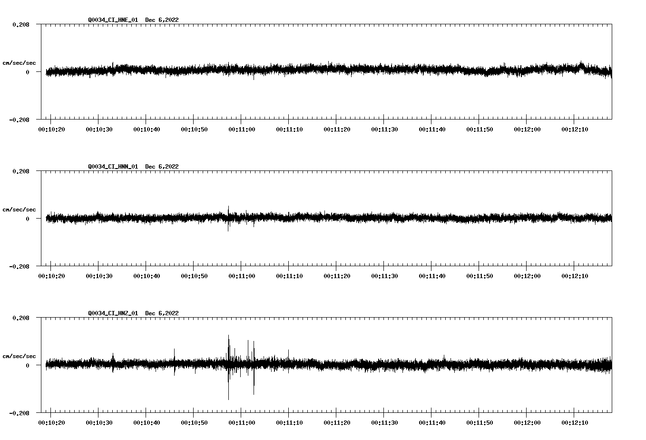Click the 0.208 upper limit of HNE plot
This screenshot has height=440, width=646.
21,24
